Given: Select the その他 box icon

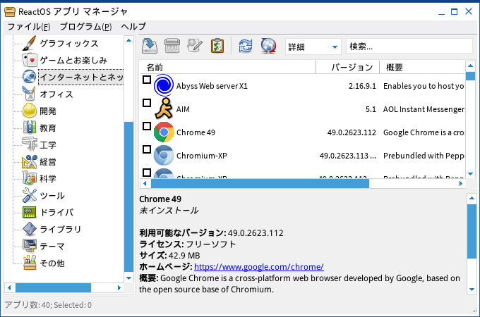Looking at the screenshot, I should (30, 263).
